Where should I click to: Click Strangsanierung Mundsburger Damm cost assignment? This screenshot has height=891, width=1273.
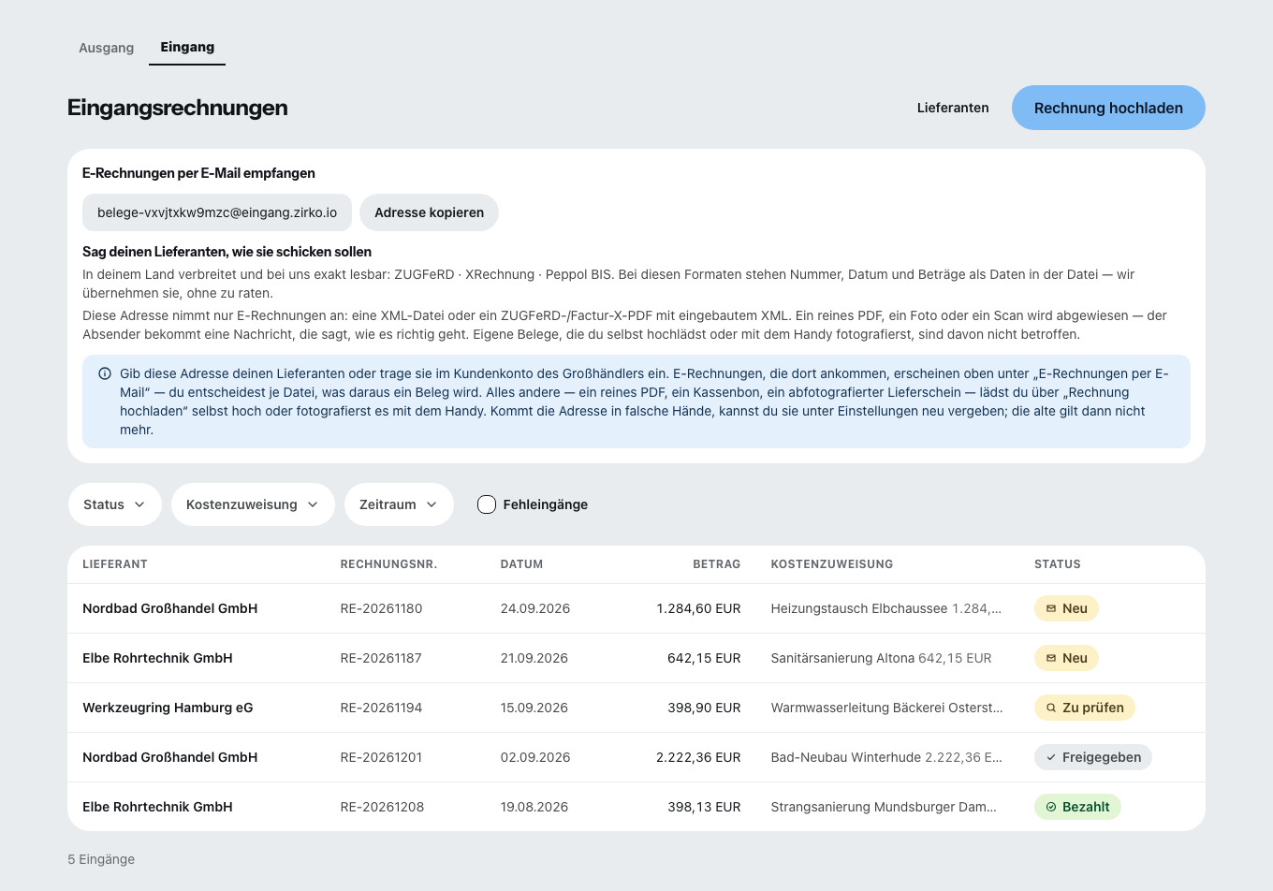884,807
